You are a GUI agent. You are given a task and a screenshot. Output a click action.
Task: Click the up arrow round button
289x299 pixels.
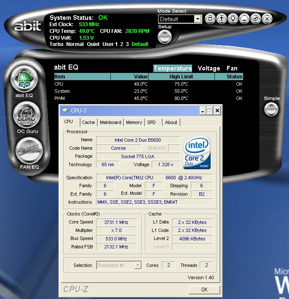point(221,19)
